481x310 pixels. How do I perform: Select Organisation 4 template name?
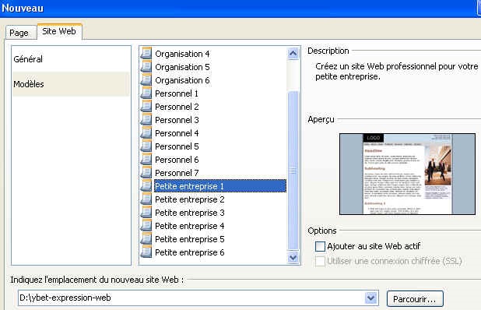[182, 54]
